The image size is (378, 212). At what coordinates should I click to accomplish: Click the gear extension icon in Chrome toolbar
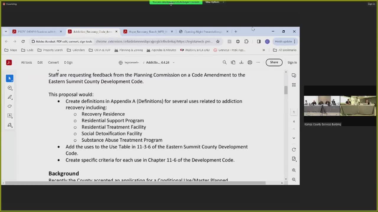(x=238, y=42)
